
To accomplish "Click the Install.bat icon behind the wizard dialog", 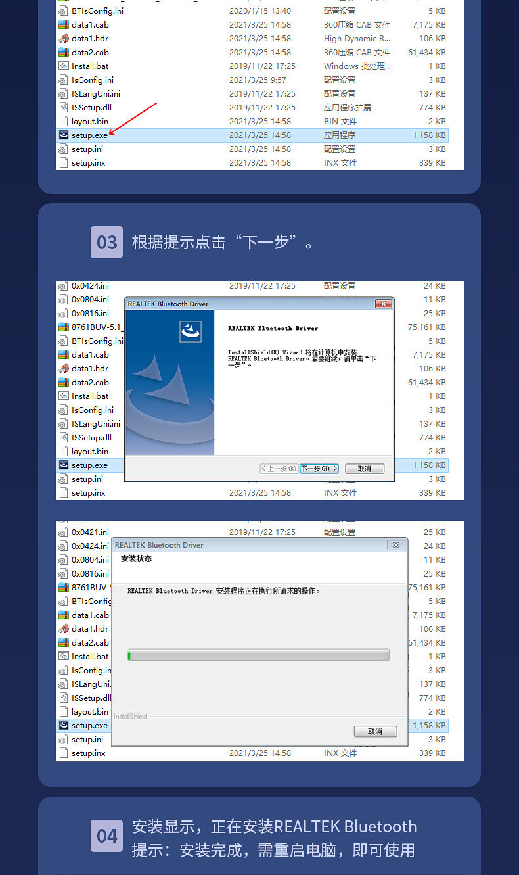I will click(64, 396).
